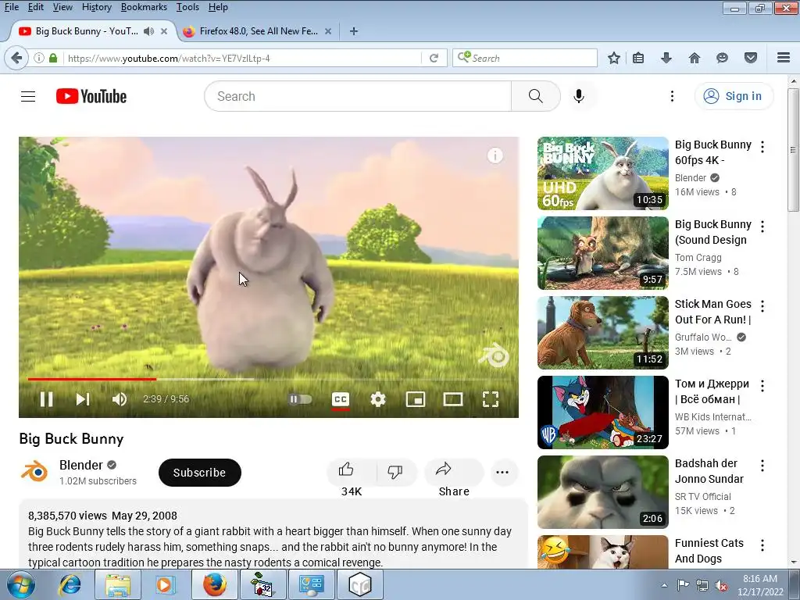The width and height of the screenshot is (800, 600).
Task: Toggle closed captions CC button
Action: 341,399
